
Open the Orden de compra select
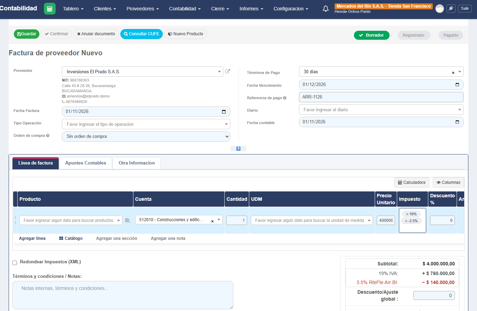point(146,136)
